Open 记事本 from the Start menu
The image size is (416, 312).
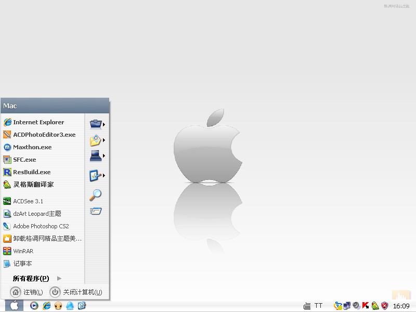(x=43, y=264)
